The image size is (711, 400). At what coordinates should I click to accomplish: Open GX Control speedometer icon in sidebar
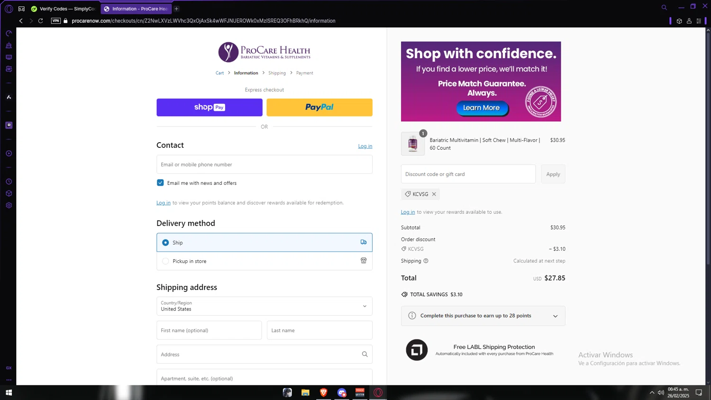[x=9, y=34]
